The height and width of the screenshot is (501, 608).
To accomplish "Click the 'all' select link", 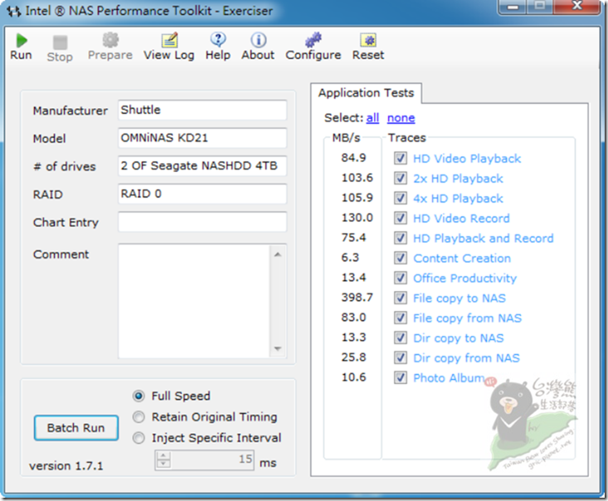I will click(372, 118).
